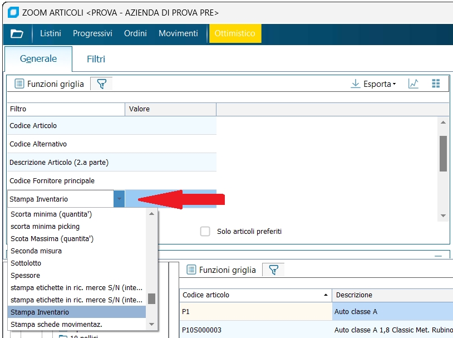Open the Ordini menu
453x338 pixels.
(x=135, y=33)
